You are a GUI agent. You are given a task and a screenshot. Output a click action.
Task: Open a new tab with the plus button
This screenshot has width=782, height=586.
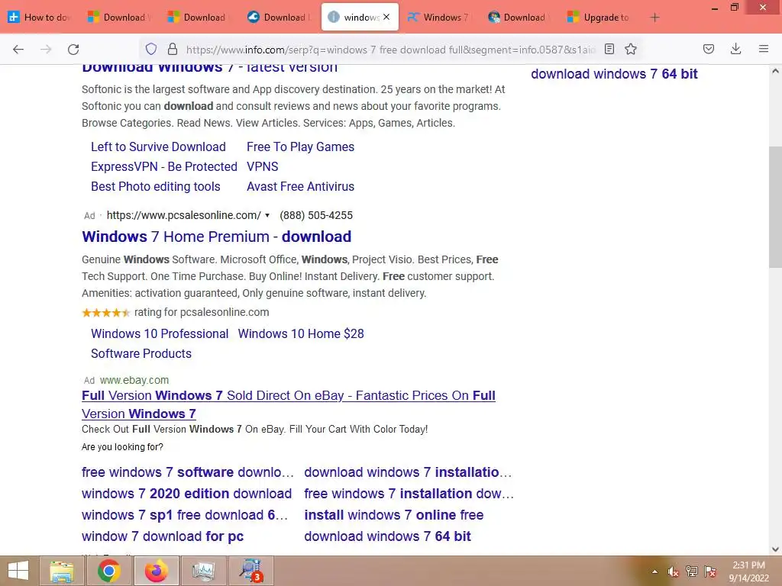click(x=654, y=18)
